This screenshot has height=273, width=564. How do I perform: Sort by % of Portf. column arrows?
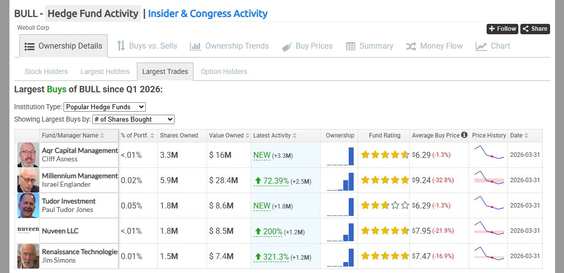click(x=152, y=136)
